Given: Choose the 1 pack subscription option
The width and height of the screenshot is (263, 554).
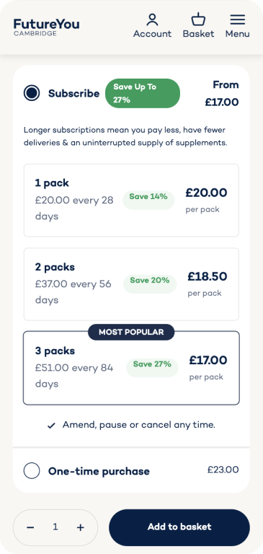Looking at the screenshot, I should [131, 201].
